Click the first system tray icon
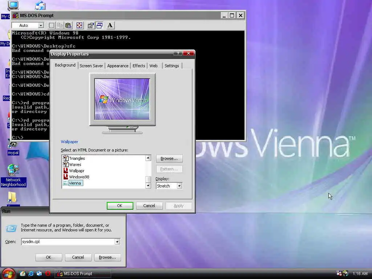Image resolution: width=372 pixels, height=279 pixels. 339,273
